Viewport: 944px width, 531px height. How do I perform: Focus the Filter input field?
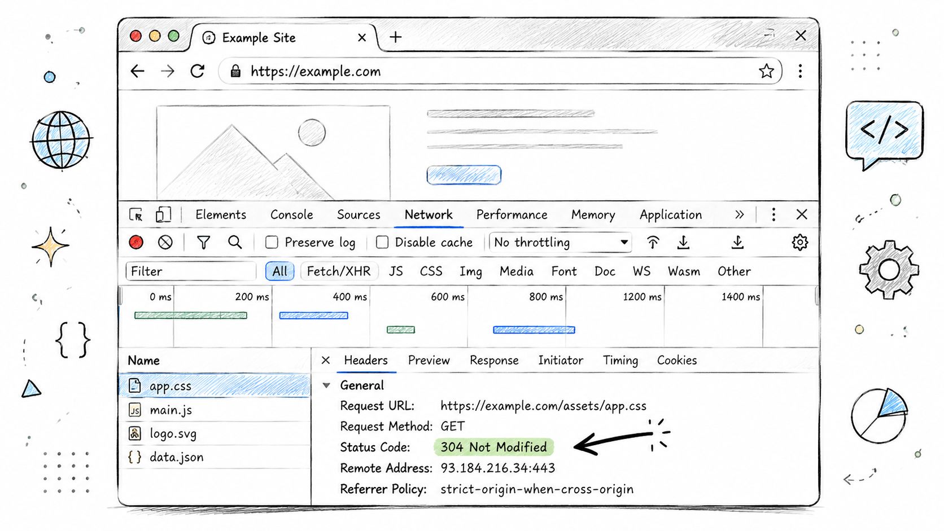pos(191,271)
